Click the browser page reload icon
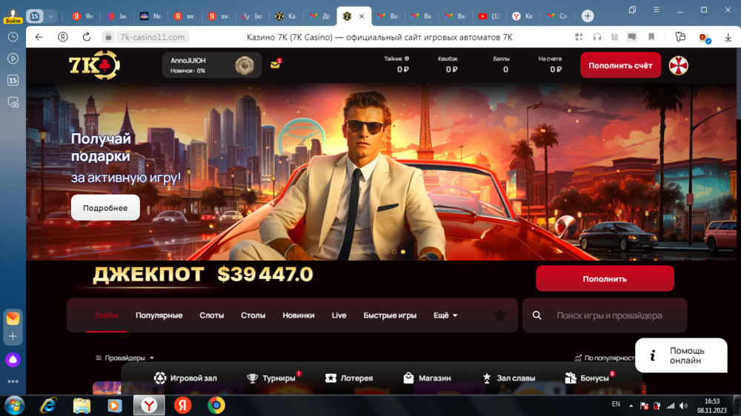741x416 pixels. (87, 37)
